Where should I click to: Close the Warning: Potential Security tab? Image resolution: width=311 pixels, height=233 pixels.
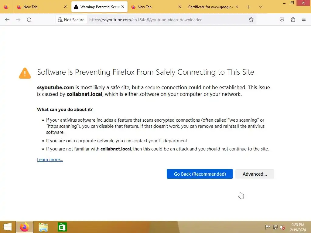[123, 7]
